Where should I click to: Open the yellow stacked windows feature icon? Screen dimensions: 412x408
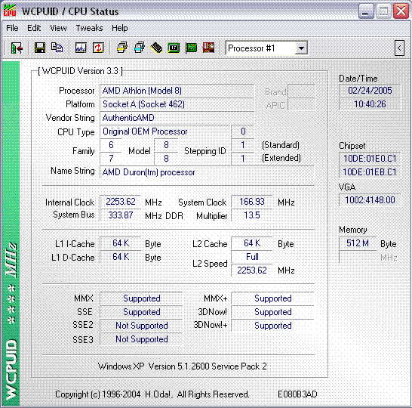(x=122, y=48)
